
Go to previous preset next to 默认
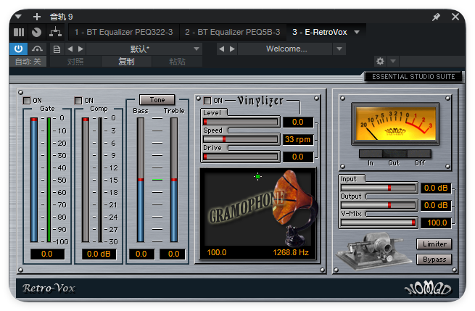(70, 49)
